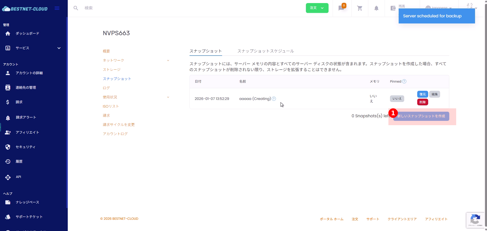Click the wallet balance icon
The height and width of the screenshot is (231, 487).
point(393,8)
